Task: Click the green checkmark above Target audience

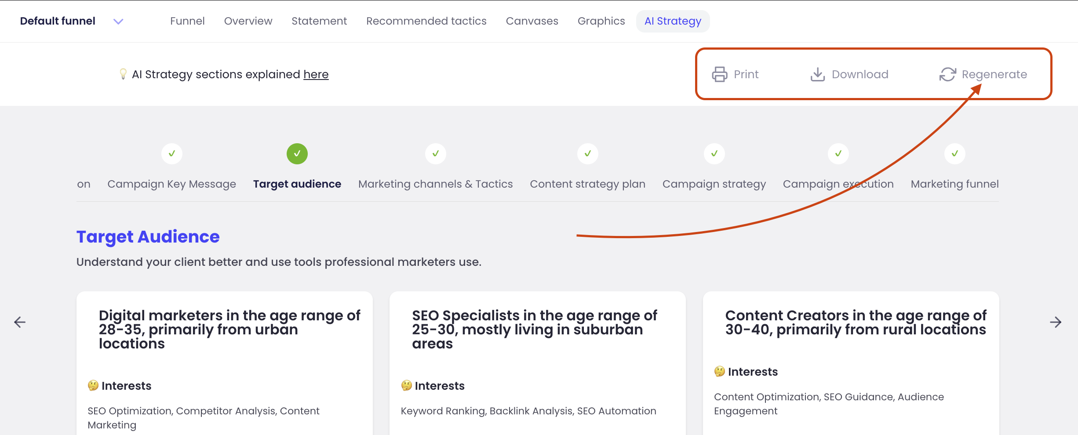Action: coord(297,154)
